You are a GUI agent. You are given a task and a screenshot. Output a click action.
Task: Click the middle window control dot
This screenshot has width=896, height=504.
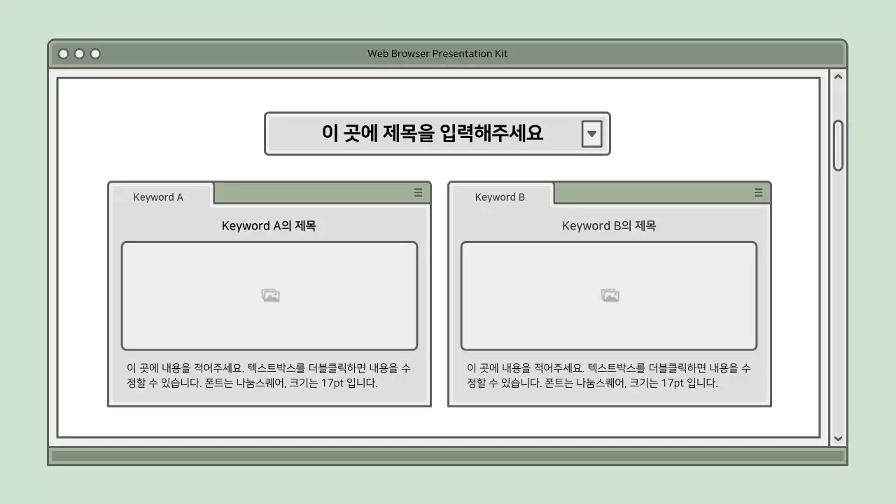point(79,53)
